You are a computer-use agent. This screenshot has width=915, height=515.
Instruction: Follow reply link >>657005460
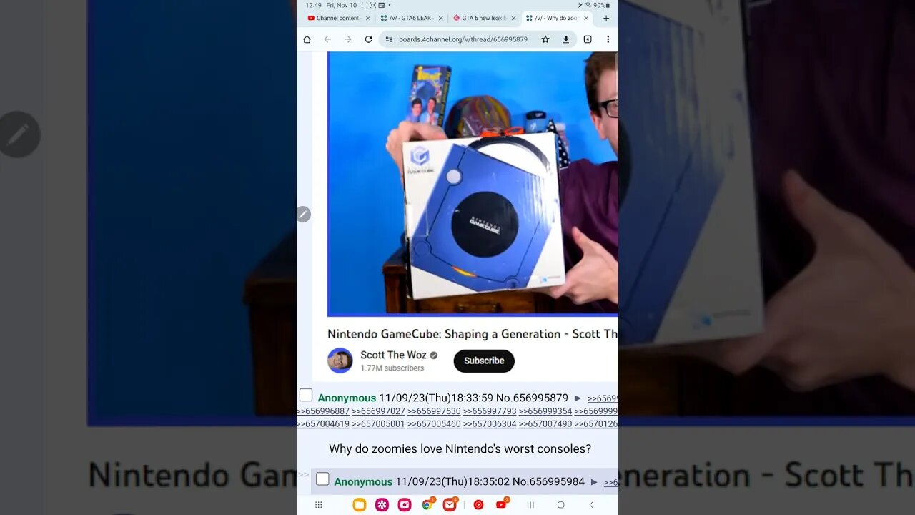click(434, 424)
